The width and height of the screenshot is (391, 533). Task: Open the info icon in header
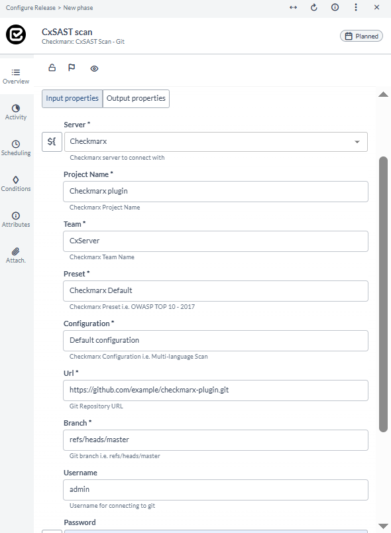[335, 7]
